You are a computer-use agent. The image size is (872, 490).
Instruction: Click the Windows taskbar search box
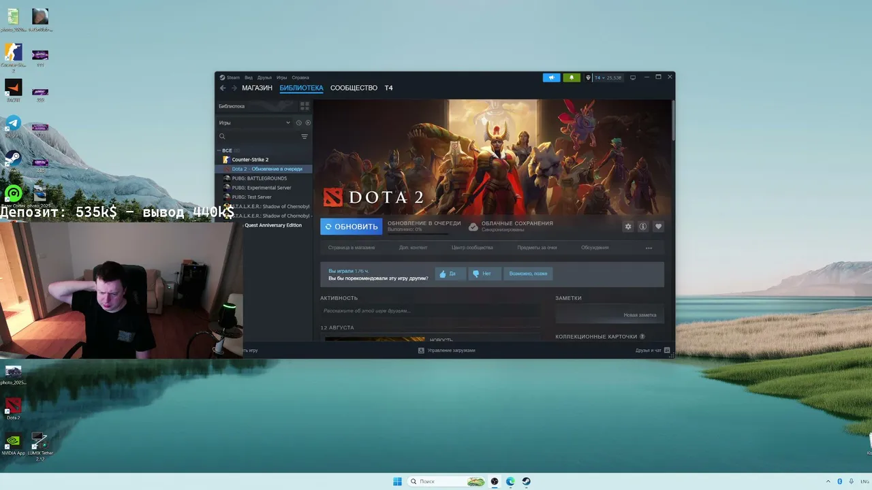(x=447, y=481)
